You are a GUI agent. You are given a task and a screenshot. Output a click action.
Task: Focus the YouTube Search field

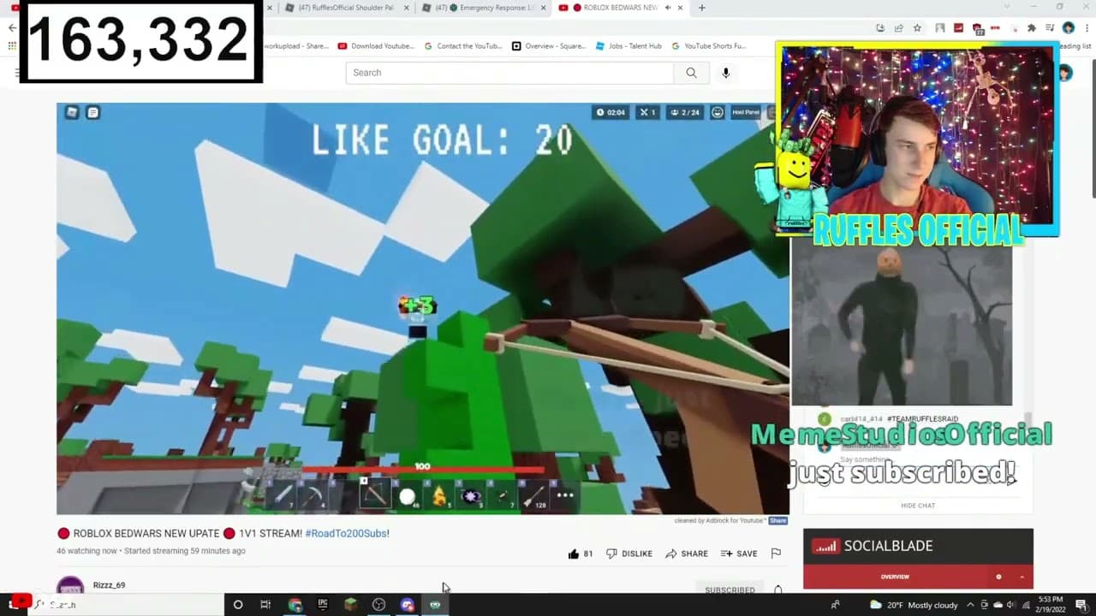pos(509,73)
